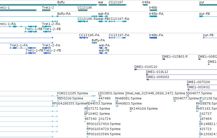Select the Tret1-1-PA protein label
This screenshot has height=138, width=217.
[x=19, y=45]
